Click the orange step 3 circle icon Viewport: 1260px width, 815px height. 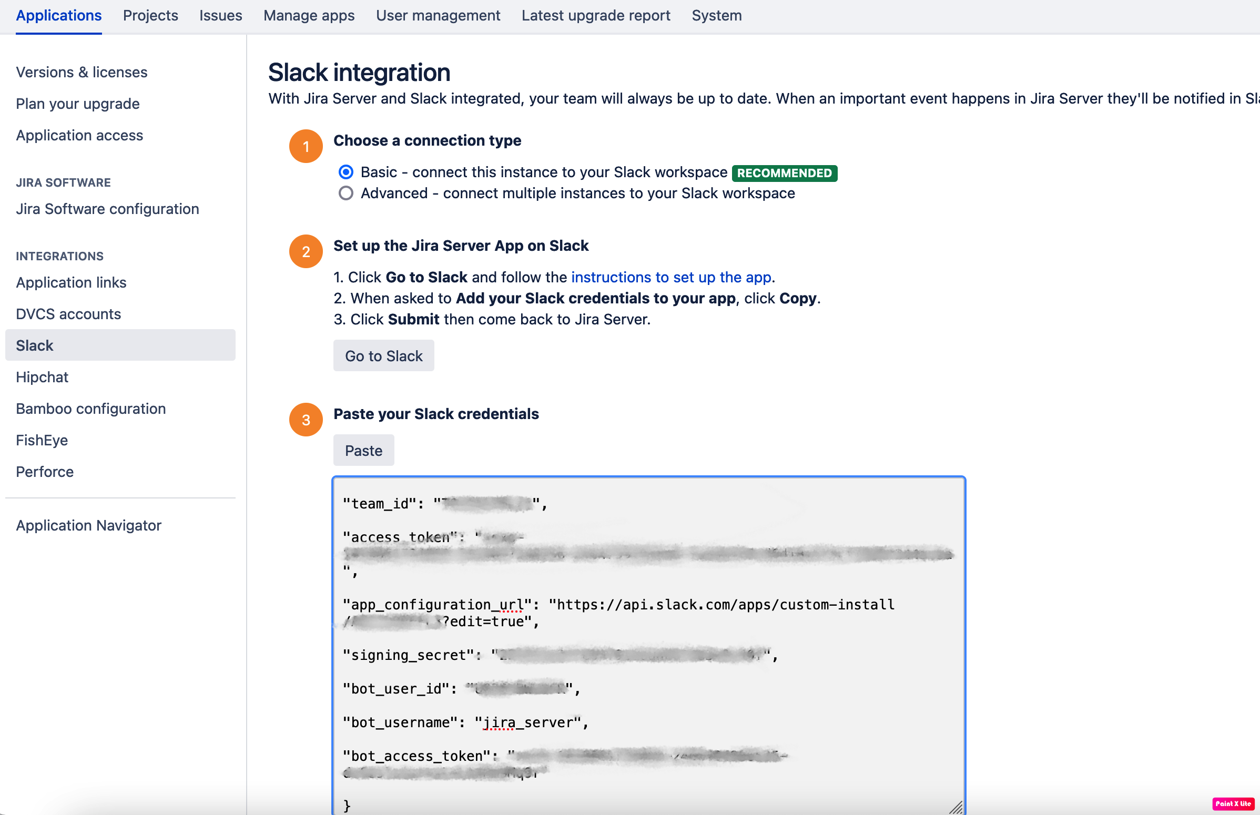pos(306,420)
